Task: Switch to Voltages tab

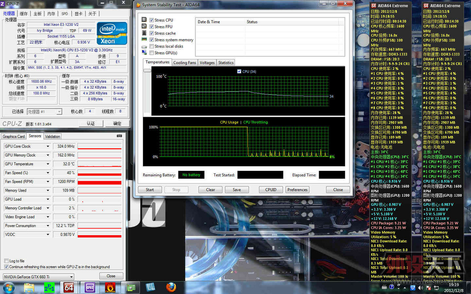Action: click(207, 62)
